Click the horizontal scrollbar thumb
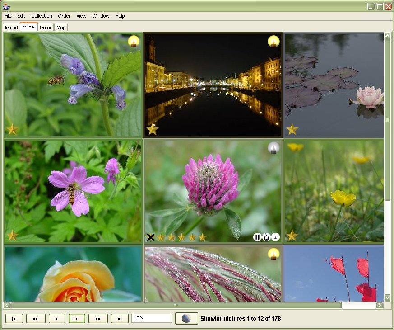394x330 pixels. point(176,305)
